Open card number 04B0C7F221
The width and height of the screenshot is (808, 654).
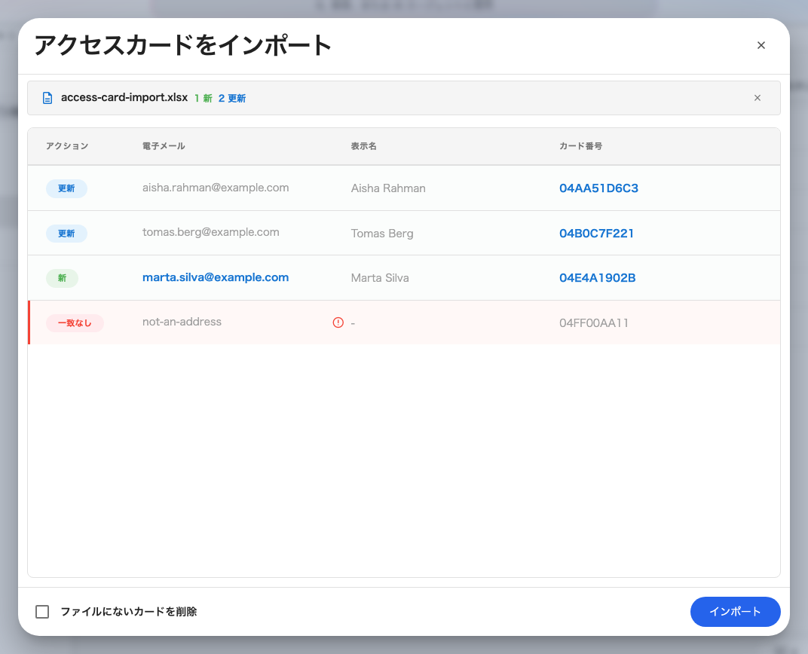click(596, 234)
